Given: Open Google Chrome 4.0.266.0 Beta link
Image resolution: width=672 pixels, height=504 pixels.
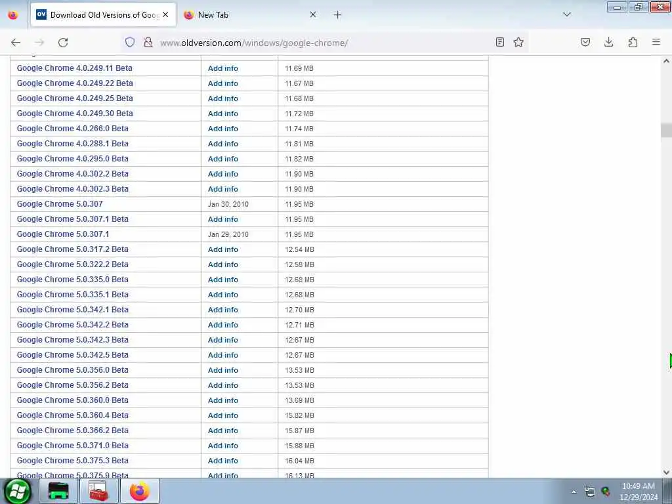Looking at the screenshot, I should (72, 129).
